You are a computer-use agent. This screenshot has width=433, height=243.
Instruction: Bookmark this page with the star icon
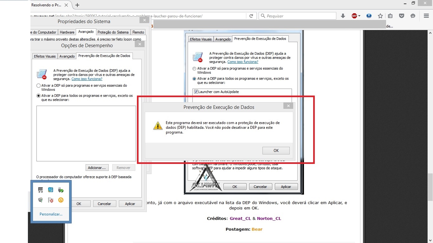[380, 16]
